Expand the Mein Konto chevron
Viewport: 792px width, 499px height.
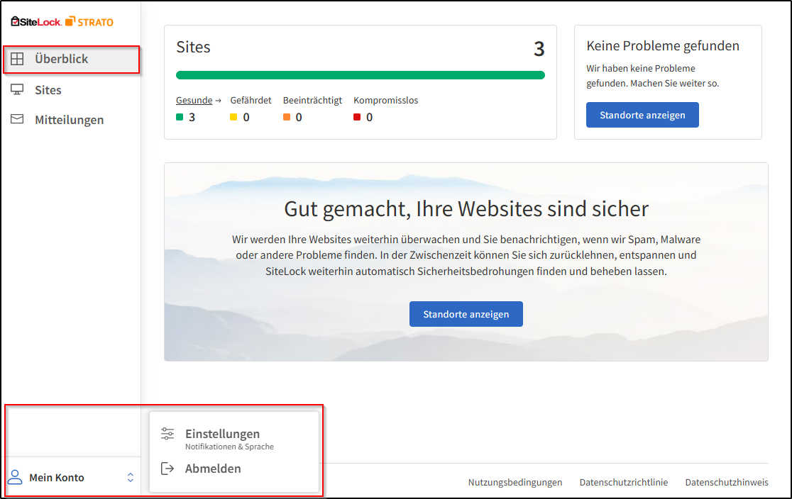pyautogui.click(x=130, y=477)
